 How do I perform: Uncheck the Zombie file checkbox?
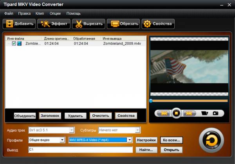click(x=14, y=43)
